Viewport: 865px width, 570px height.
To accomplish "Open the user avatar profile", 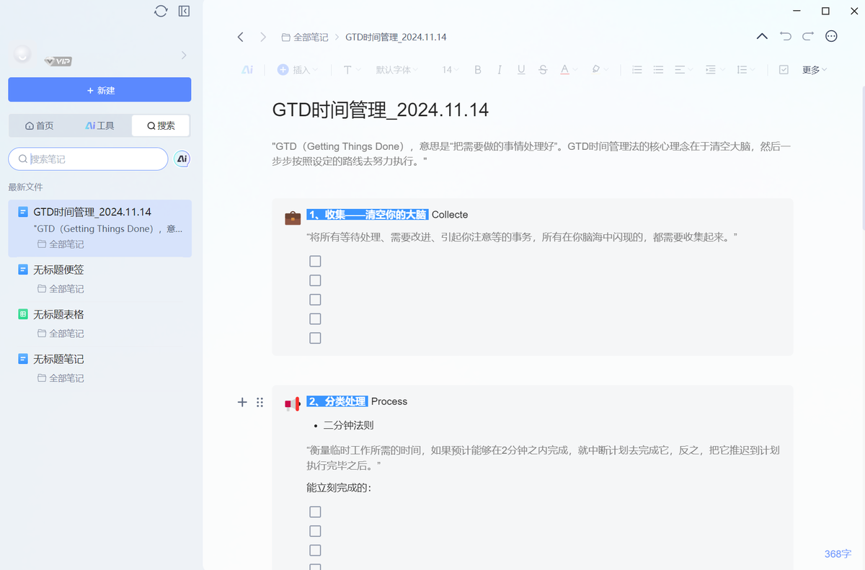I will click(22, 54).
